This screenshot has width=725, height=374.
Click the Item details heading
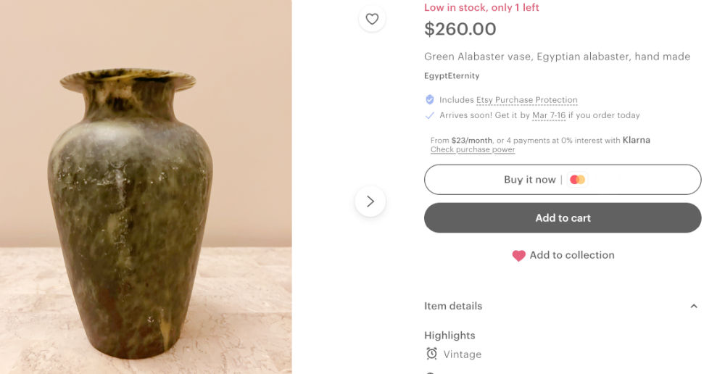(x=453, y=306)
